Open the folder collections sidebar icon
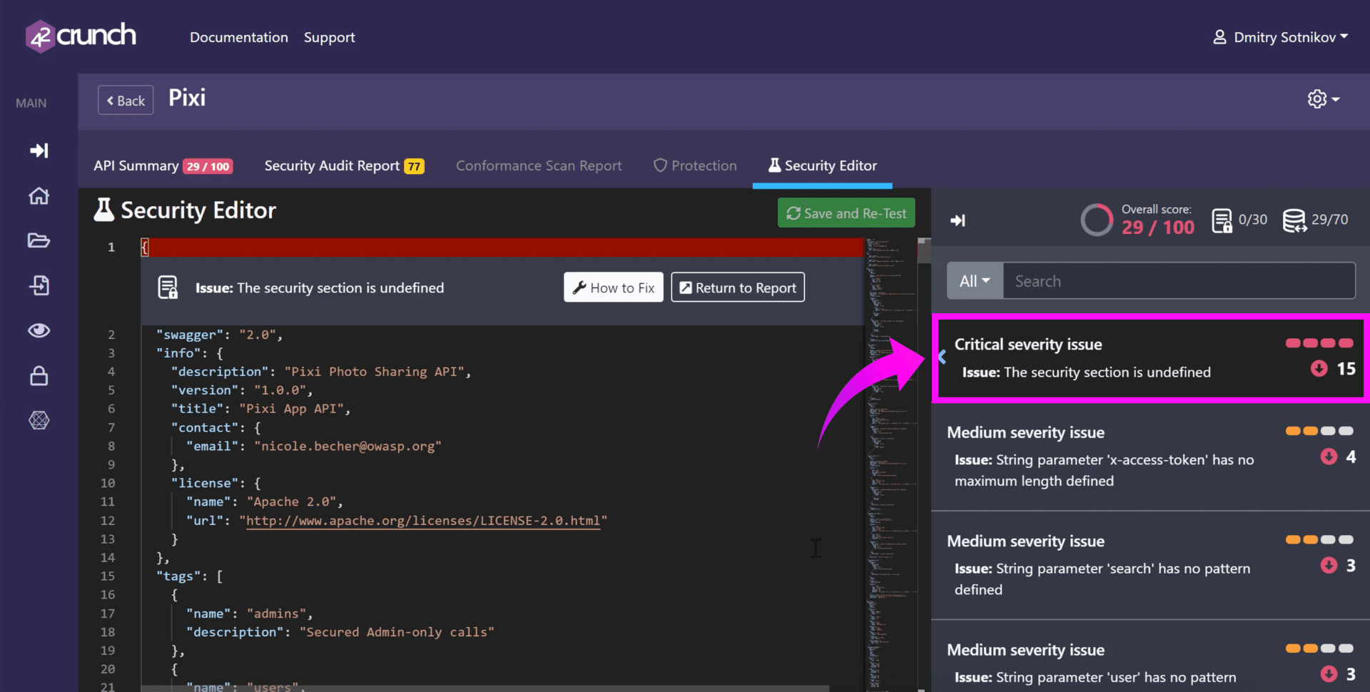The width and height of the screenshot is (1370, 692). click(x=39, y=240)
